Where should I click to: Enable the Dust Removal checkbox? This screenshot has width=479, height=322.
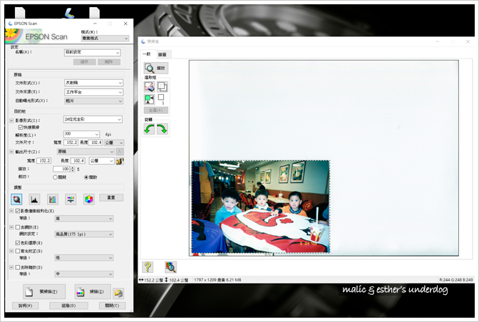tap(18, 267)
